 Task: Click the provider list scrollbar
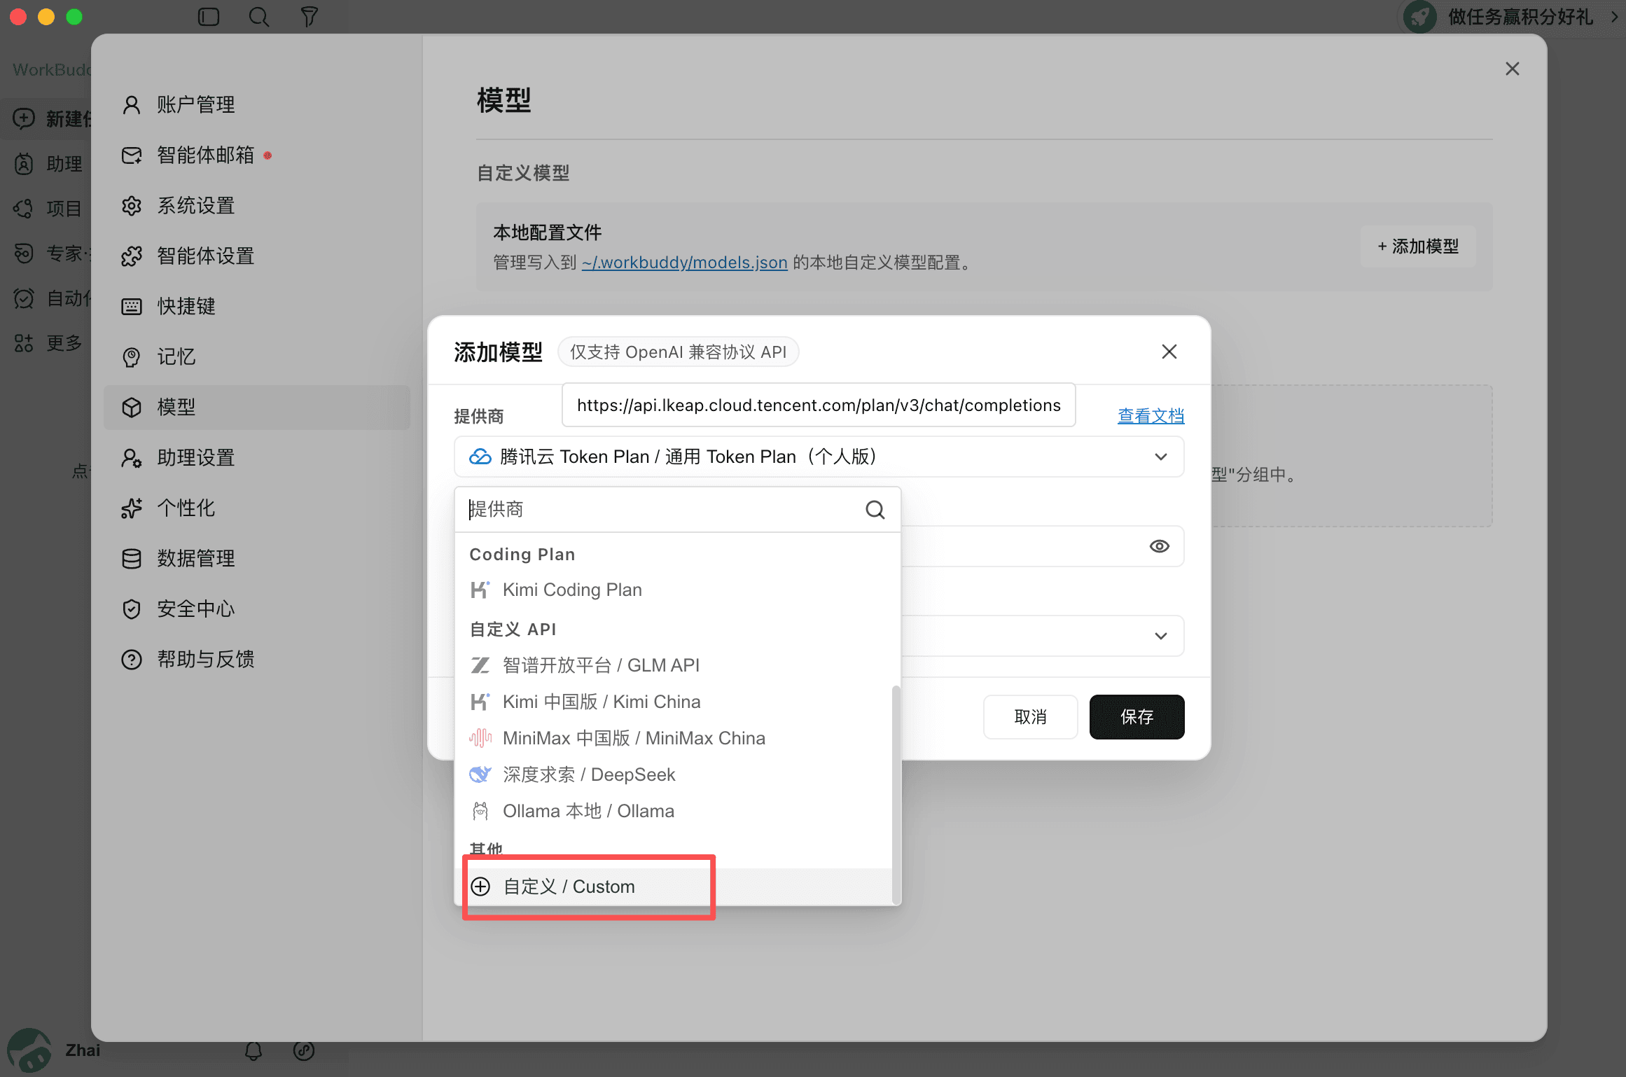896,795
